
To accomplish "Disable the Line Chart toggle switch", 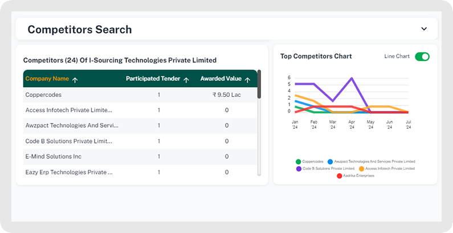I will click(422, 56).
